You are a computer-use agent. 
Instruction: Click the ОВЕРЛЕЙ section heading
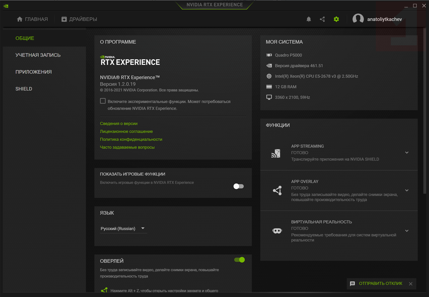click(112, 261)
